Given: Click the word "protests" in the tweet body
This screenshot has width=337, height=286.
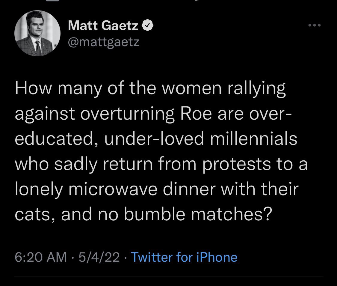Looking at the screenshot, I should point(237,164).
